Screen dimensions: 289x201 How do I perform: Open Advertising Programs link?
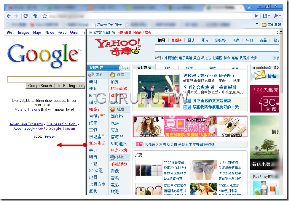26,124
